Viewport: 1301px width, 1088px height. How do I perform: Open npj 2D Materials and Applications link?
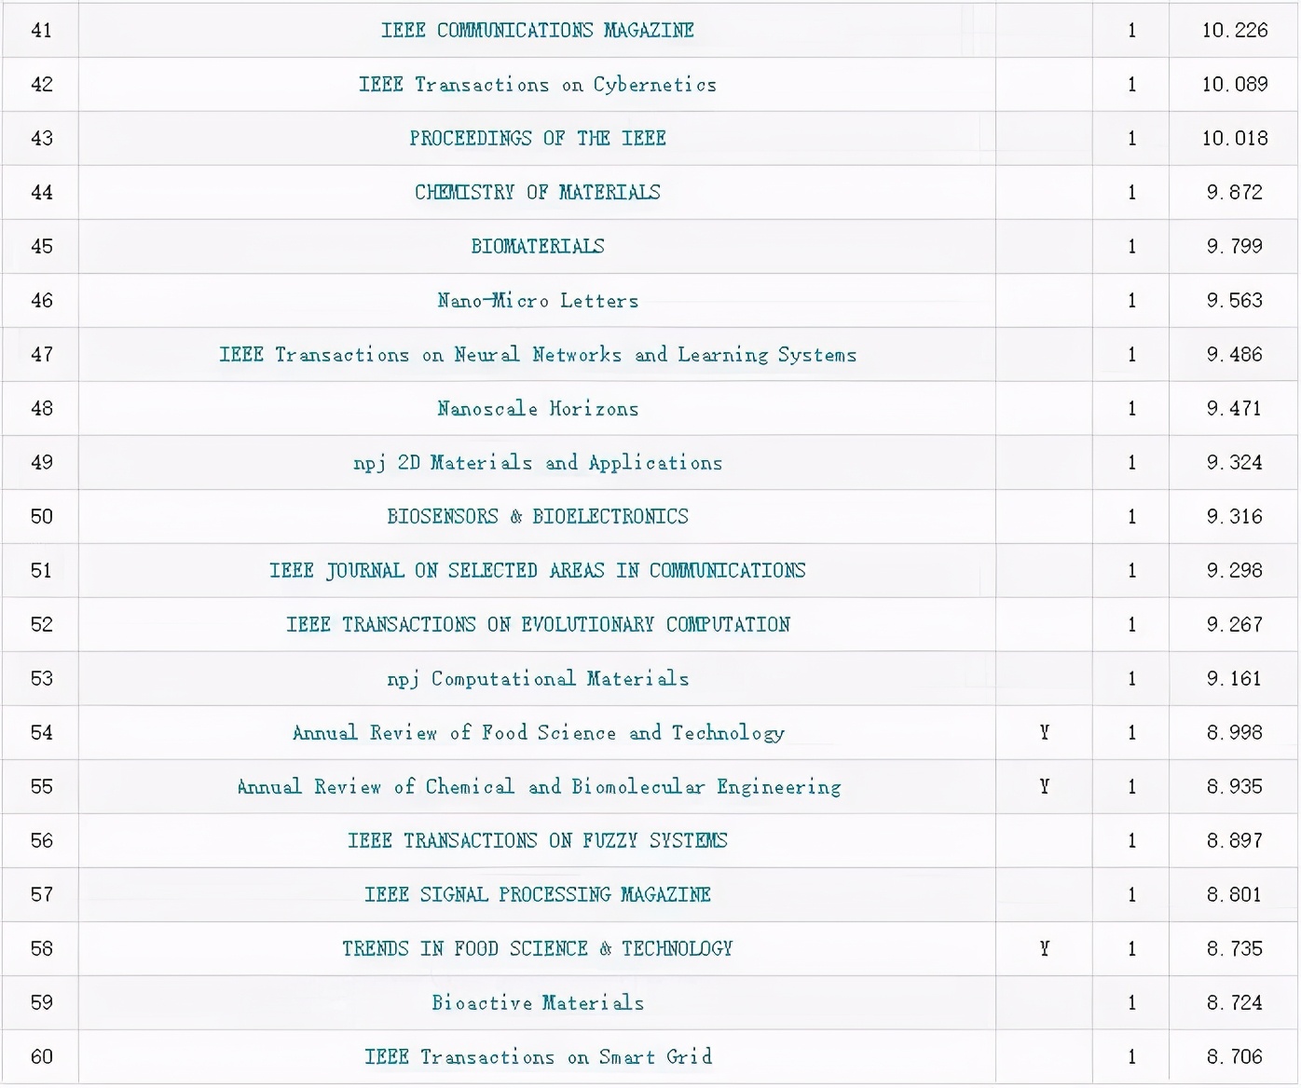point(538,462)
